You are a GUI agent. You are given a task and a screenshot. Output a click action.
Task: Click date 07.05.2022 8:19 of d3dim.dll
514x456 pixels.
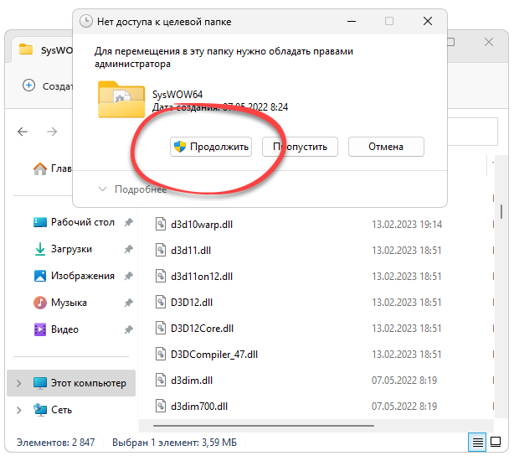[x=404, y=381]
